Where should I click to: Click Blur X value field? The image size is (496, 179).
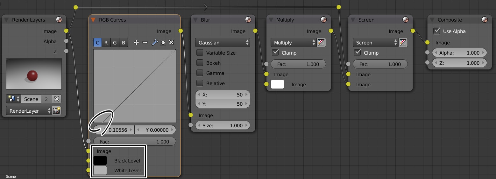[x=223, y=95]
